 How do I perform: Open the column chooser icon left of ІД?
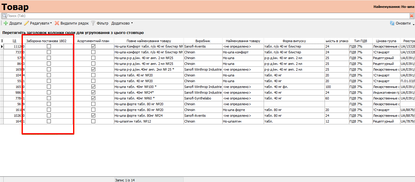coord(2,41)
